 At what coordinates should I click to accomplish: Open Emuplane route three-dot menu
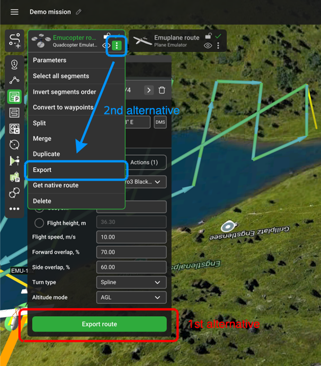[x=219, y=46]
